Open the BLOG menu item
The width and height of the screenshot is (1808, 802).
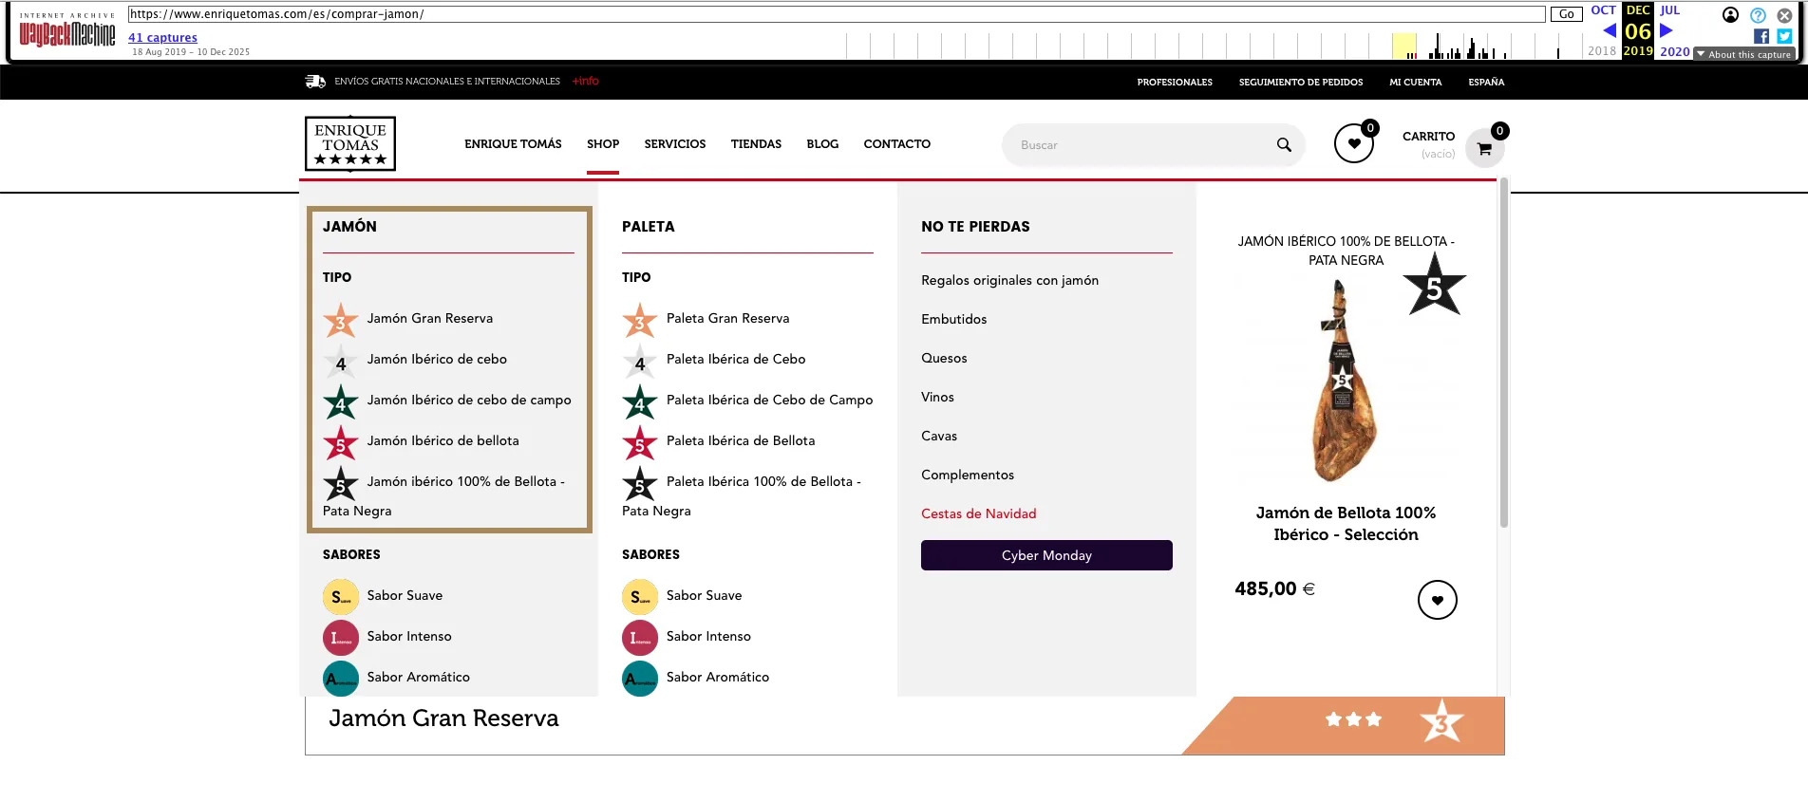822,144
